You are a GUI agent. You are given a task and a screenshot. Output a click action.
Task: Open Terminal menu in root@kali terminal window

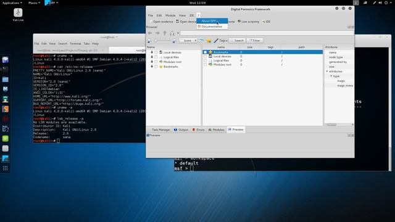tap(75, 44)
